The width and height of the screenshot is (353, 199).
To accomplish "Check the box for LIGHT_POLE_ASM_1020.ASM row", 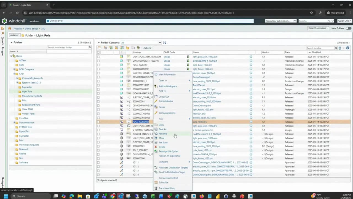I will click(98, 57).
